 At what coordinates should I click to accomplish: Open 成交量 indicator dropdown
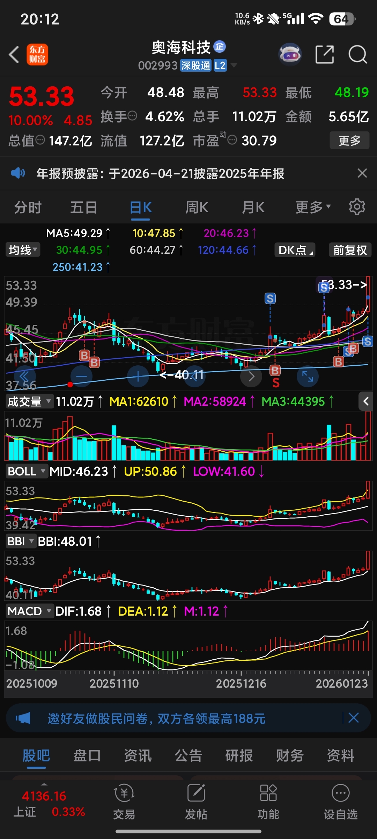click(x=29, y=401)
